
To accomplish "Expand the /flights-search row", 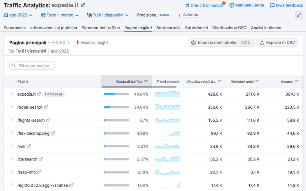I will click(12, 120).
